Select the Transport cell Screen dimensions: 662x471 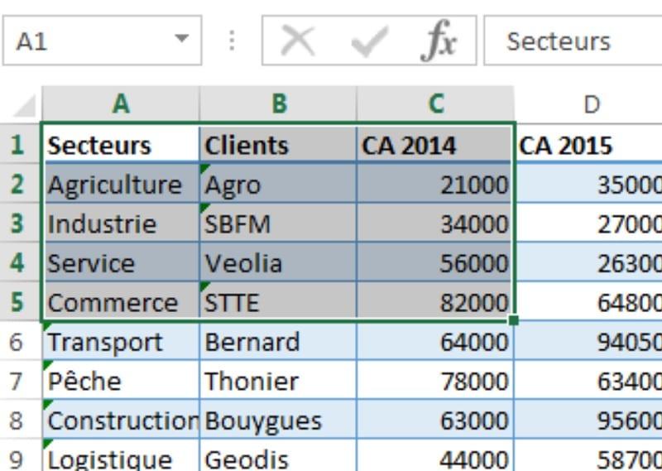pyautogui.click(x=121, y=341)
